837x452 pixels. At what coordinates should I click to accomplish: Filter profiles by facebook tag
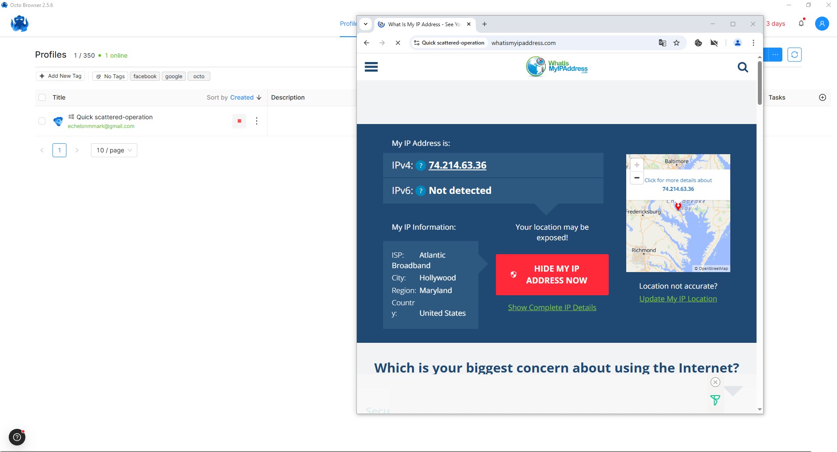point(145,76)
